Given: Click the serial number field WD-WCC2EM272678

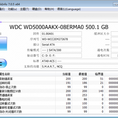Looking at the screenshot, I should point(61,39).
